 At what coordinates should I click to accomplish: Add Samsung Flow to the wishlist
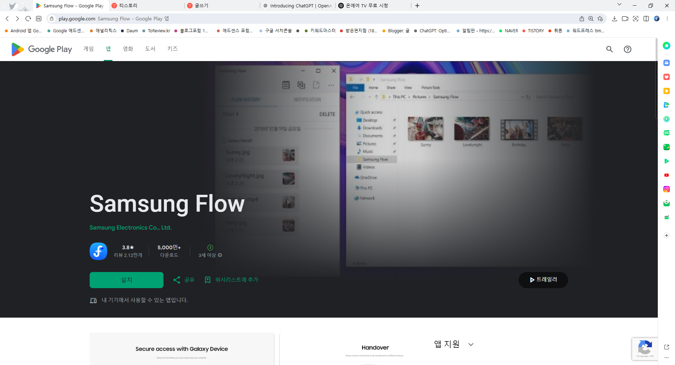coord(231,280)
